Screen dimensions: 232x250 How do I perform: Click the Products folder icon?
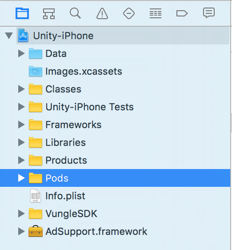tap(36, 160)
